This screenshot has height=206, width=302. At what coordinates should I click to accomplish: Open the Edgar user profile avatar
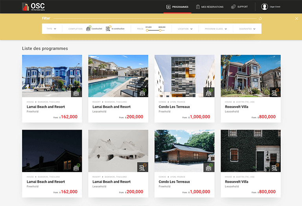(x=265, y=7)
